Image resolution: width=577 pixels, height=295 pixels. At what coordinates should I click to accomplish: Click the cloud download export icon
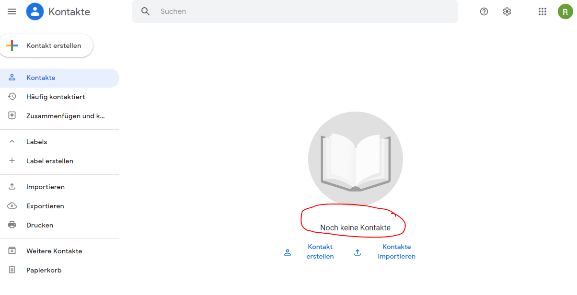[12, 206]
